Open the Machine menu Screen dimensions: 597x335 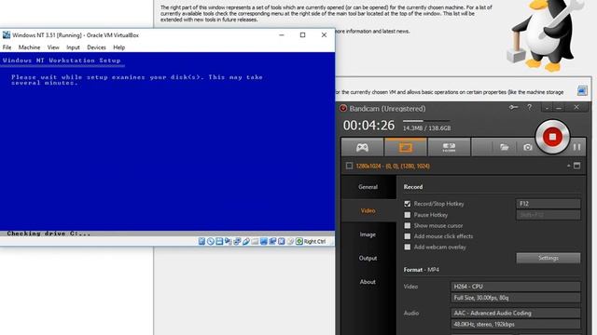pos(29,47)
